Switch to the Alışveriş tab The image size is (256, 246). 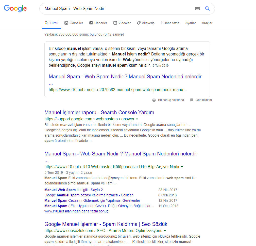[146, 23]
